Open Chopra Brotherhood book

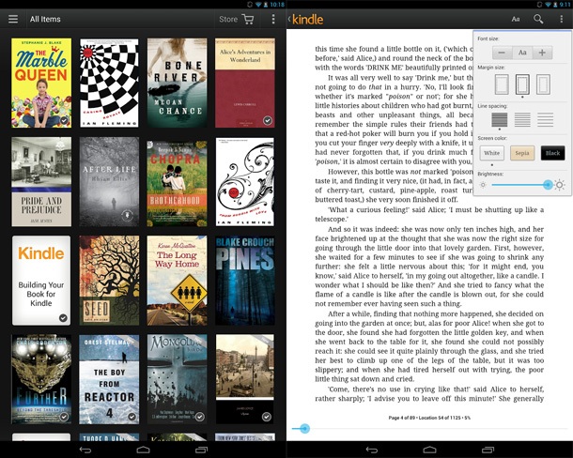tap(177, 183)
